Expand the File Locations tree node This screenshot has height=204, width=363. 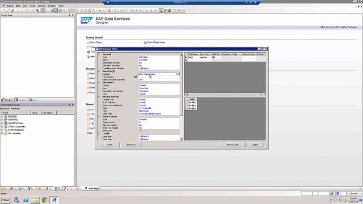(2, 134)
